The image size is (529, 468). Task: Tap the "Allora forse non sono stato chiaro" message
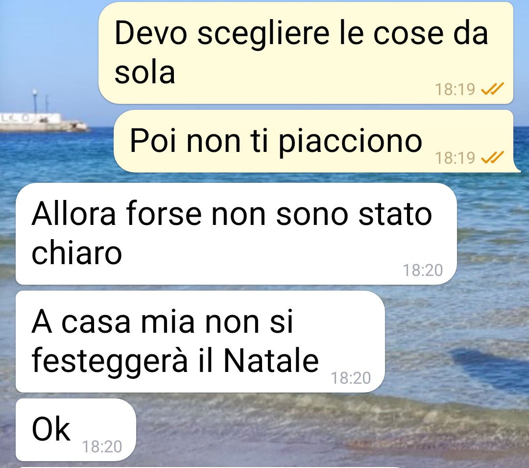click(x=236, y=233)
